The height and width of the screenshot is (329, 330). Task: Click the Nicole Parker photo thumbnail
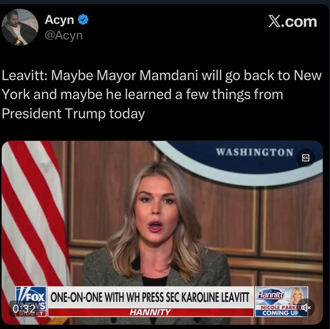297,296
